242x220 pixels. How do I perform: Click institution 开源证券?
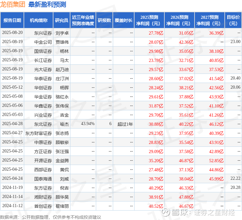[x=43, y=161]
